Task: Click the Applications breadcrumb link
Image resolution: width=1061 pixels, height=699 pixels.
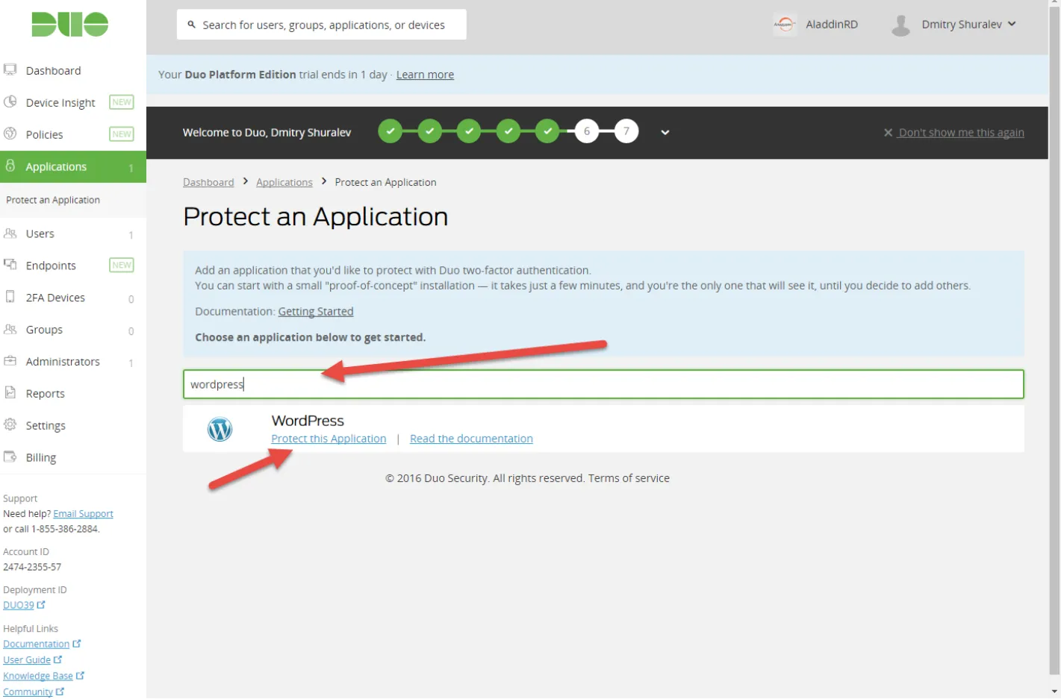Action: coord(284,182)
